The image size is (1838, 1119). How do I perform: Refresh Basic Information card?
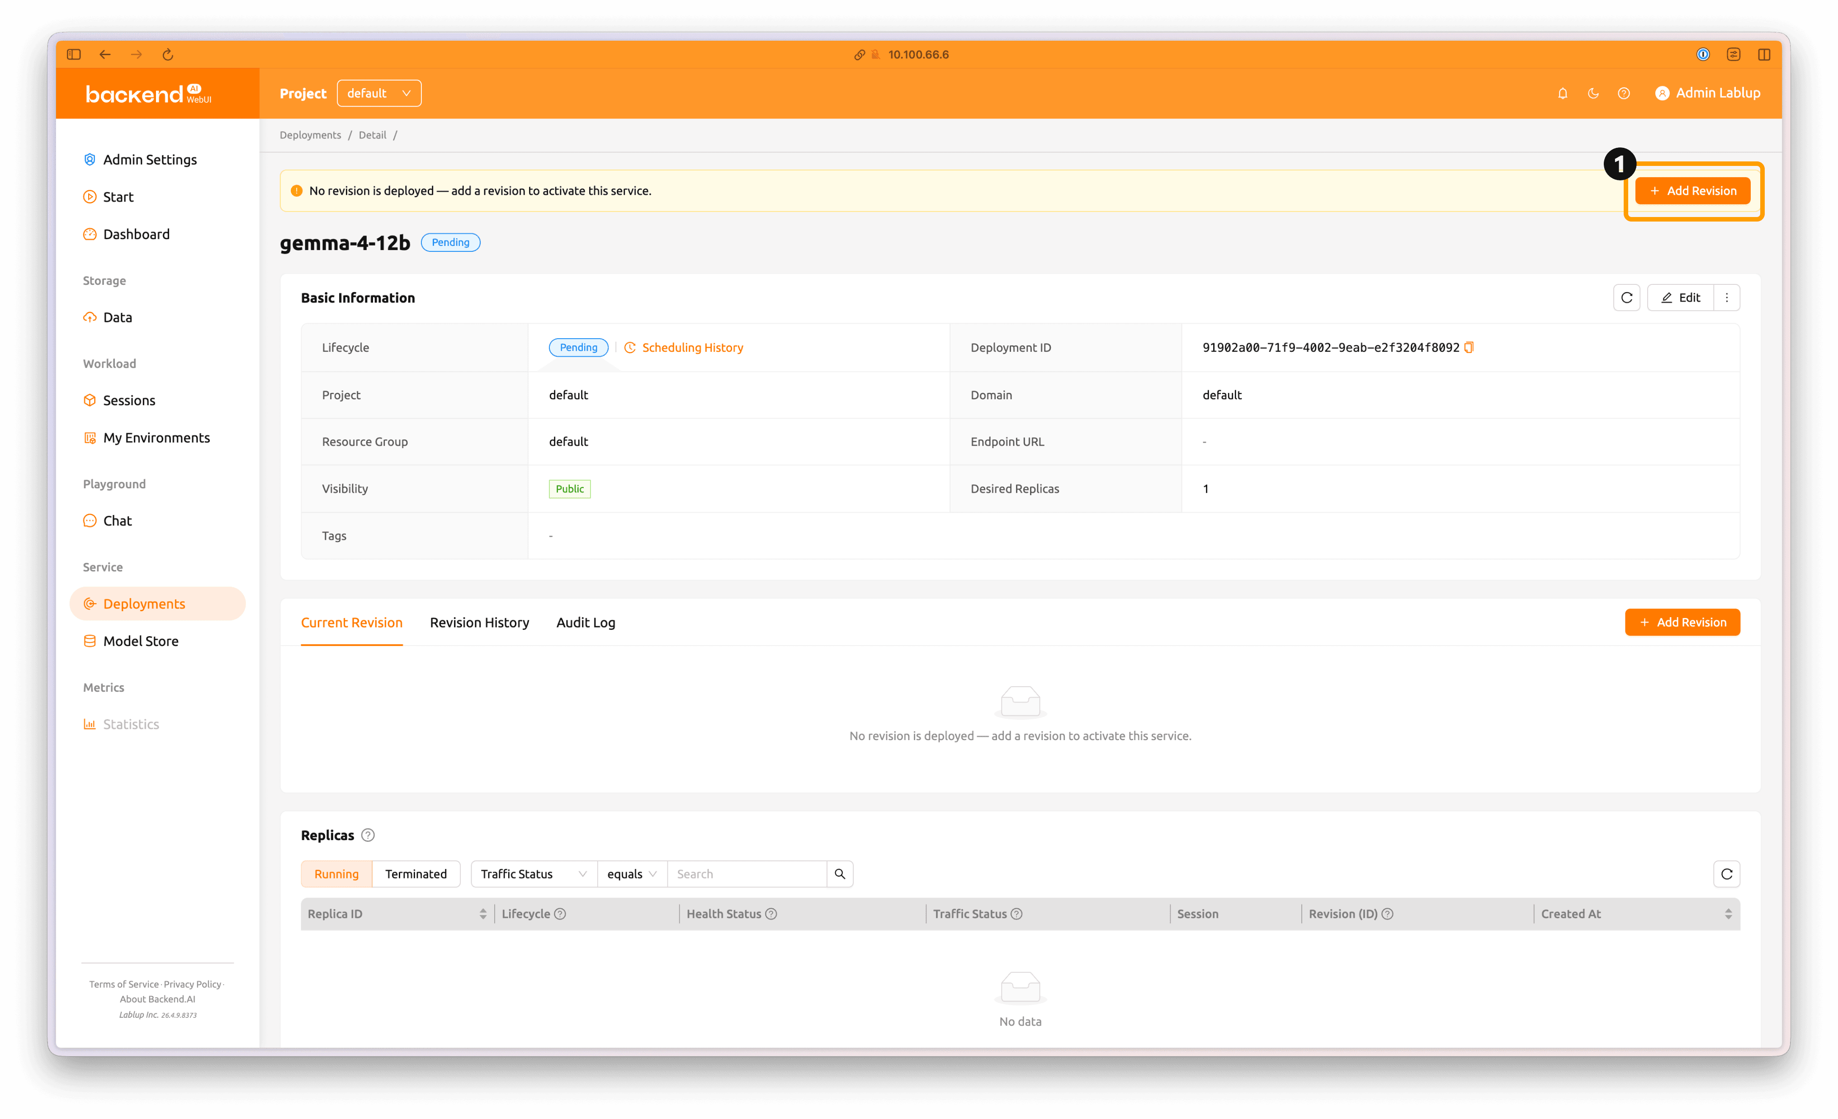1626,297
